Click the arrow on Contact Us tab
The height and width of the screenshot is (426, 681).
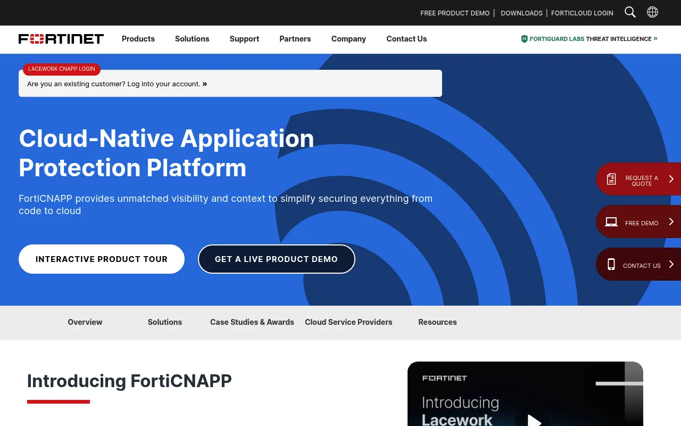671,264
